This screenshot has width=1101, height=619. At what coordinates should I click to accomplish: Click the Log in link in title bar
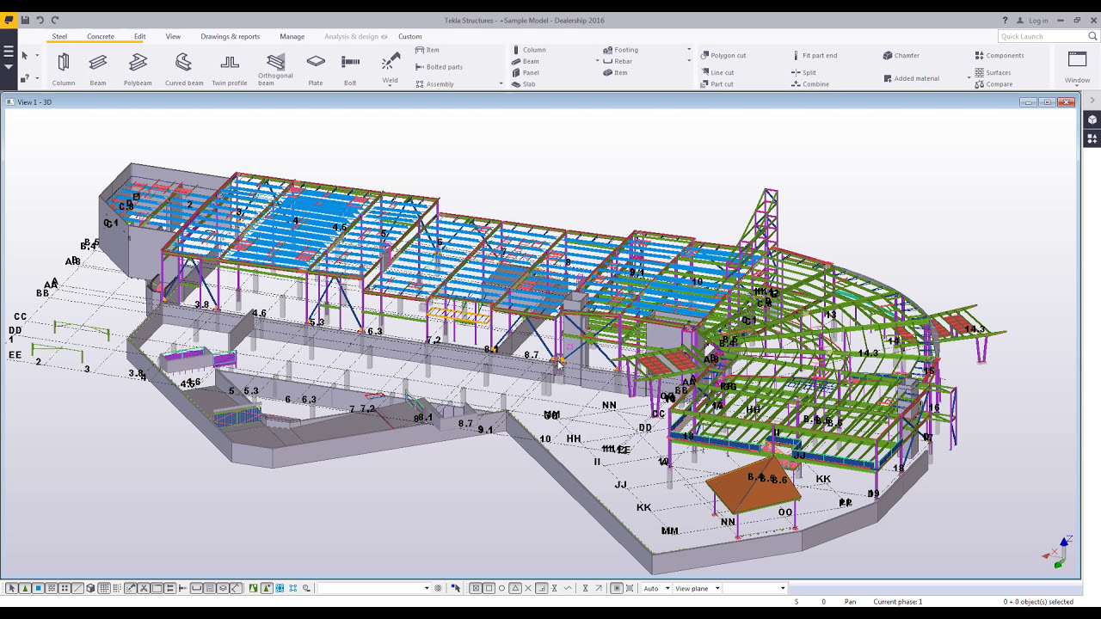point(1038,20)
